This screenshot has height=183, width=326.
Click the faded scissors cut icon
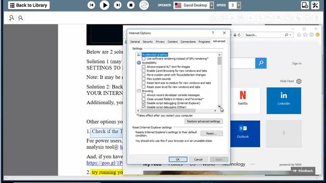(232, 18)
